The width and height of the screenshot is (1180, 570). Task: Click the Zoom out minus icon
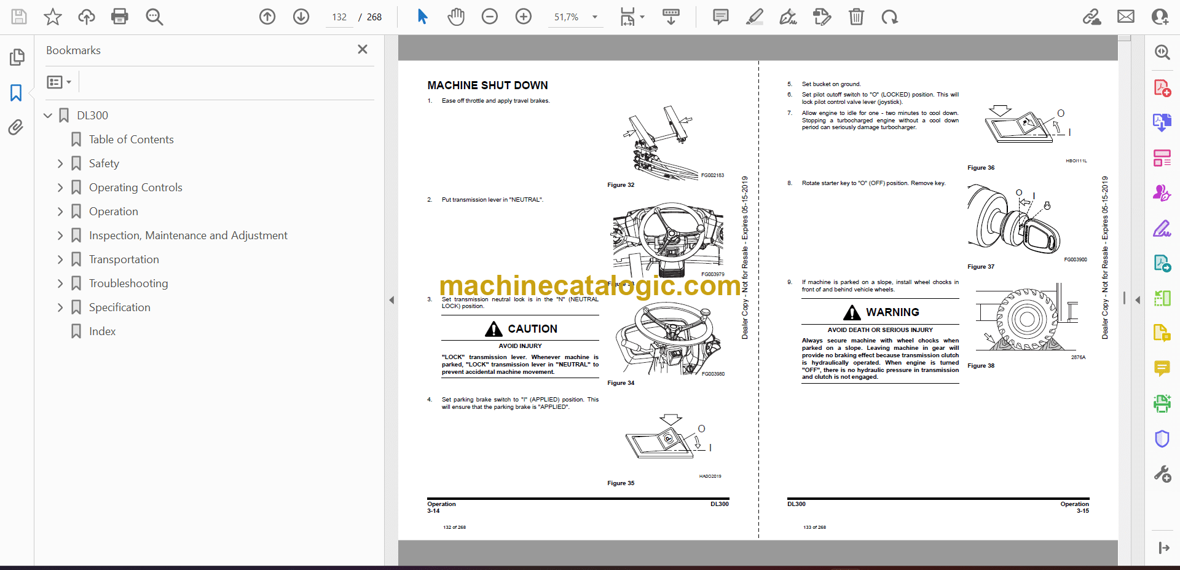pyautogui.click(x=489, y=17)
